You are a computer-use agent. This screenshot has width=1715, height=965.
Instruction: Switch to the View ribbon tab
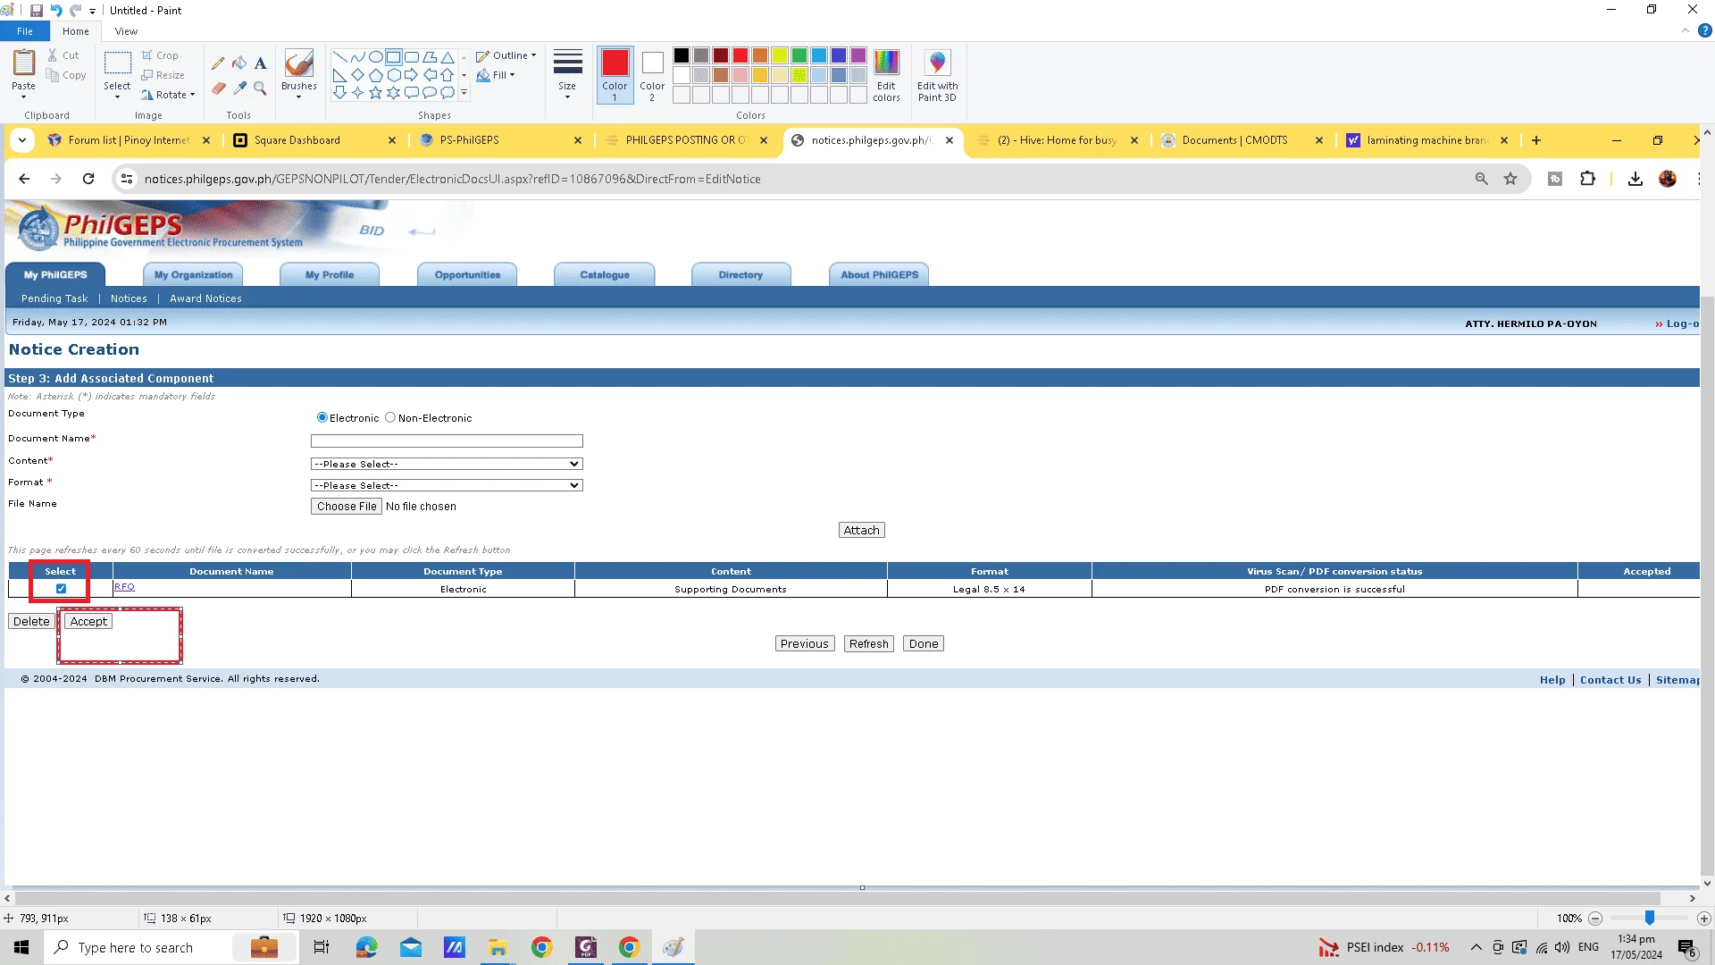(x=126, y=31)
